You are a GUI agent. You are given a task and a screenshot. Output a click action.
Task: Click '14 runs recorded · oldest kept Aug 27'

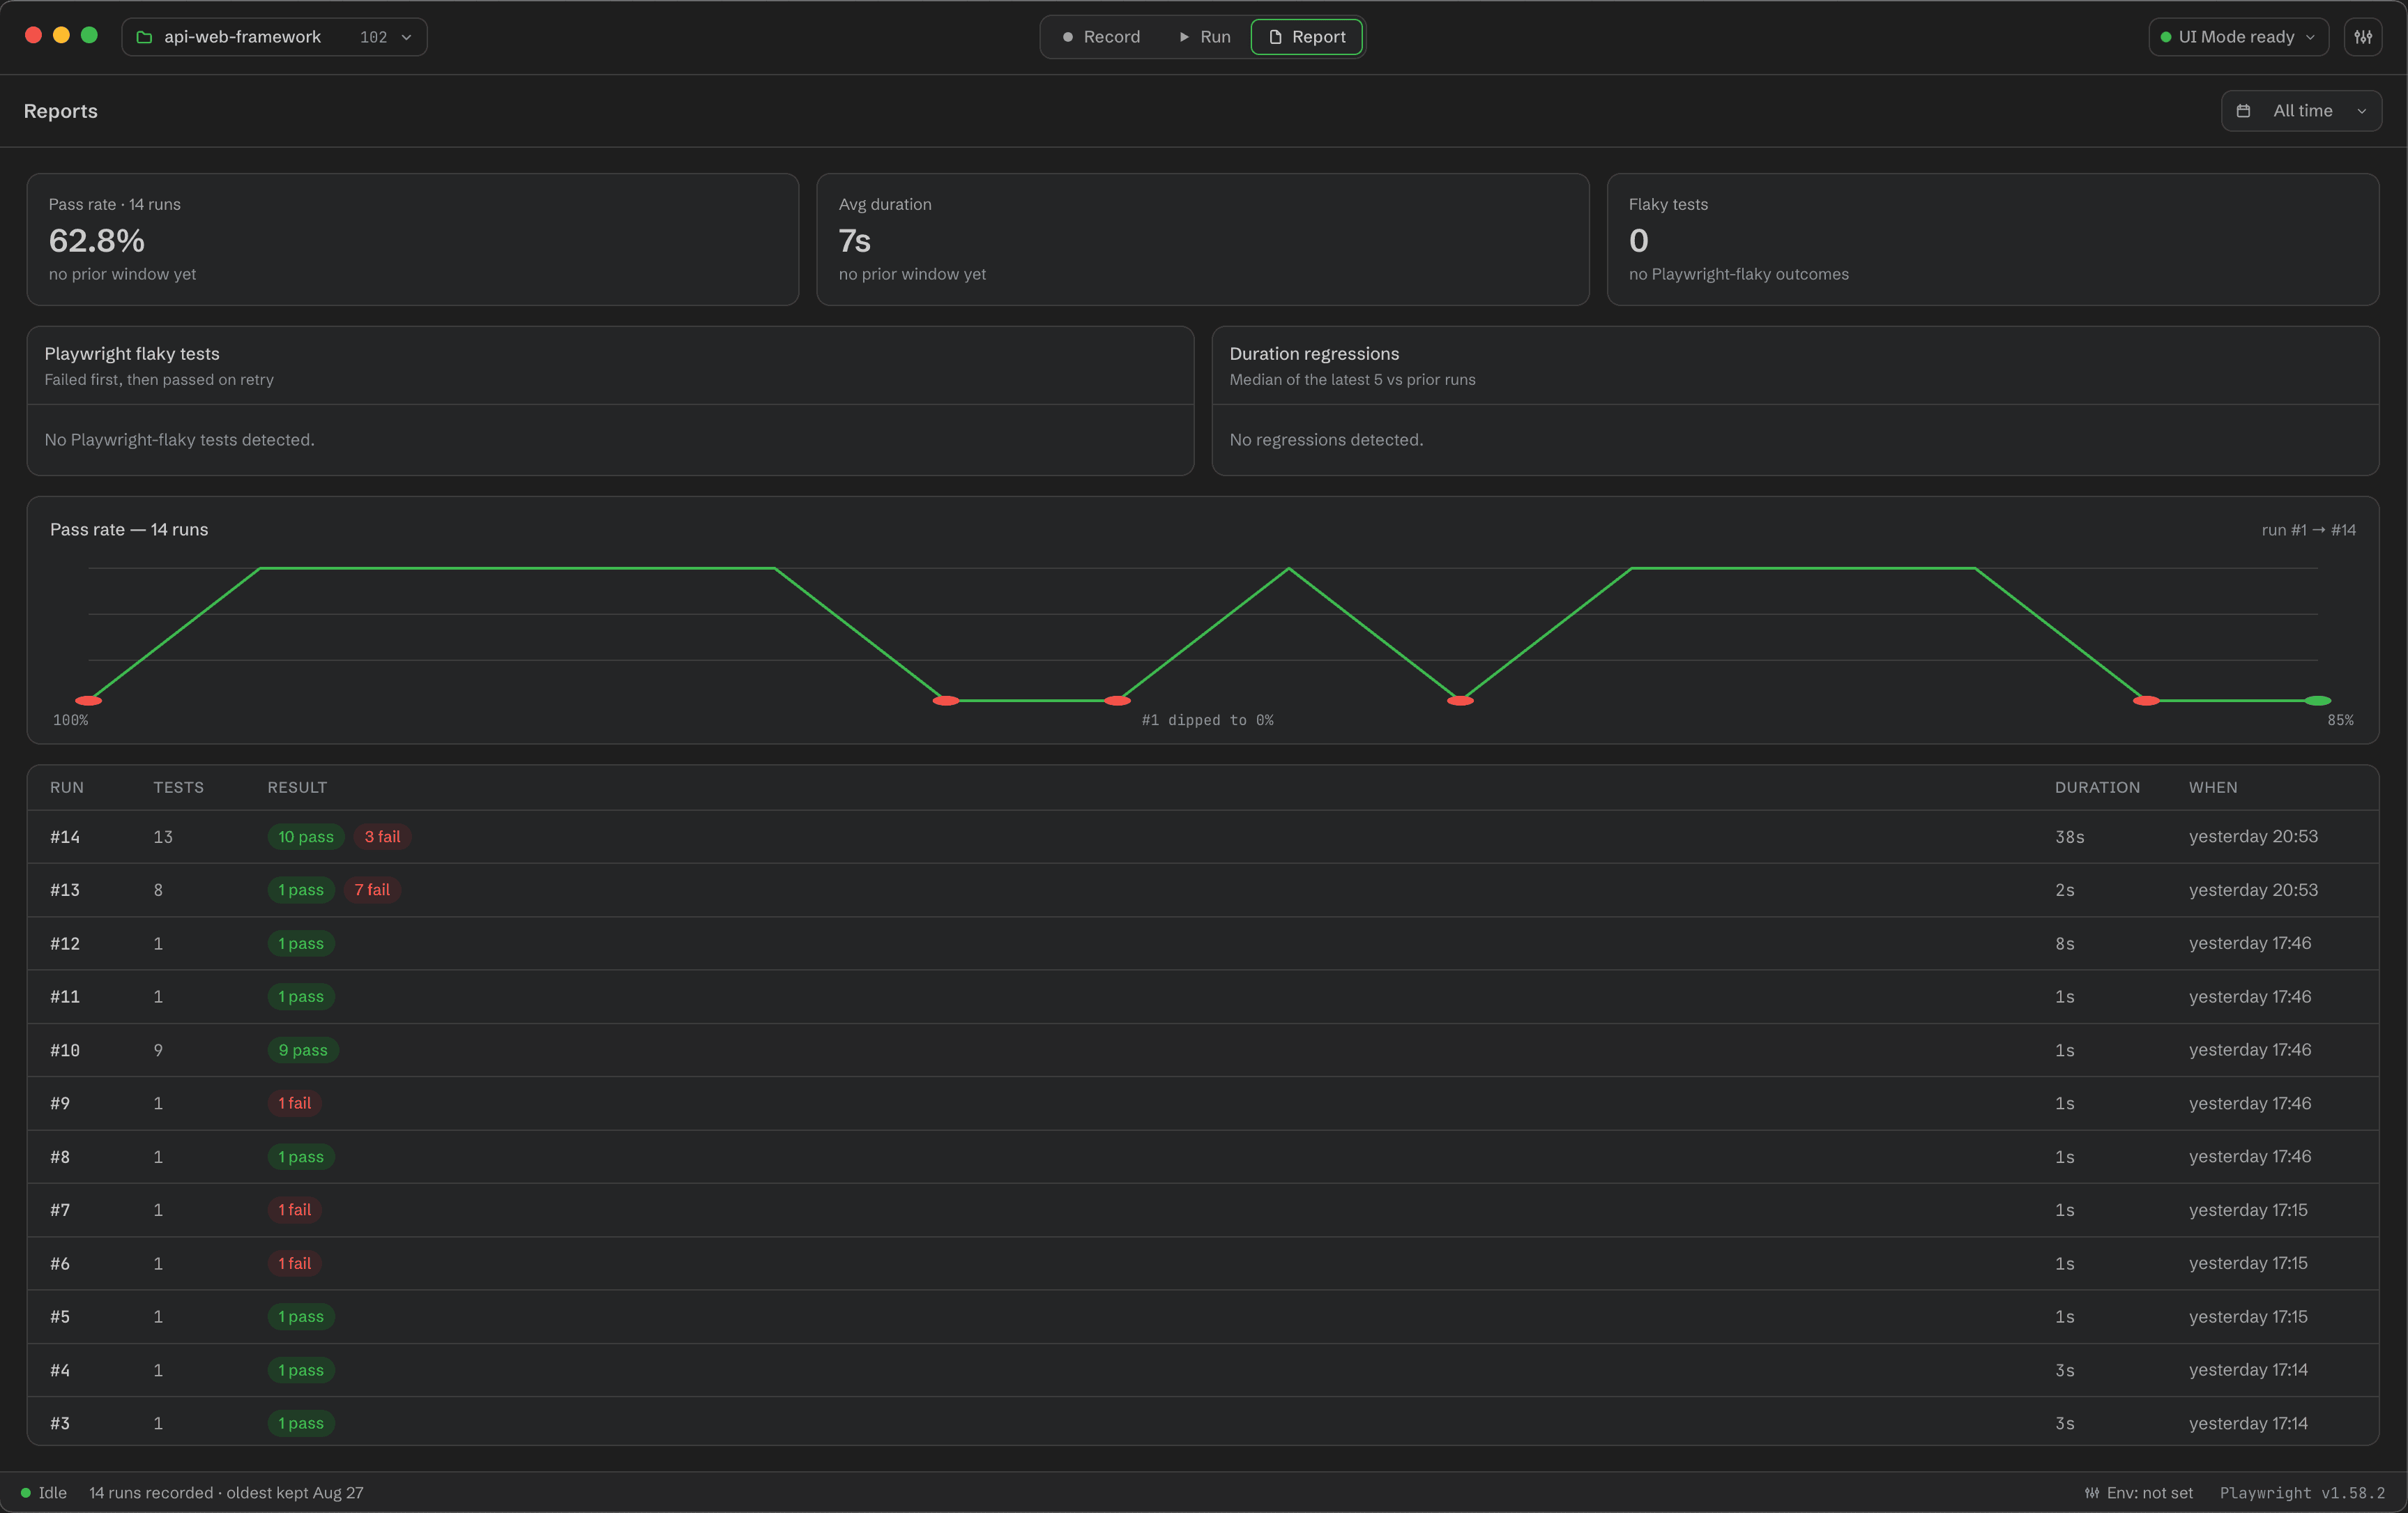click(x=226, y=1493)
